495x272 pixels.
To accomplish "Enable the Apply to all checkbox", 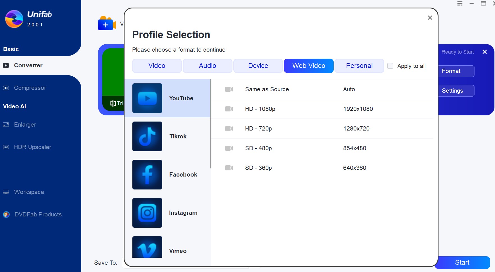I will tap(390, 66).
